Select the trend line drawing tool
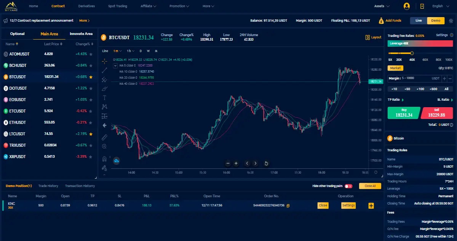 [104, 70]
